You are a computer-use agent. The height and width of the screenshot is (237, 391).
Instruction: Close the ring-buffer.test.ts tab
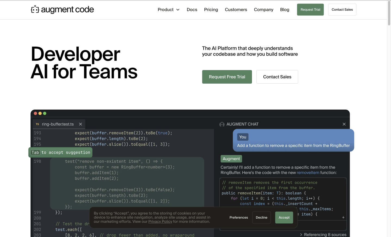[80, 124]
